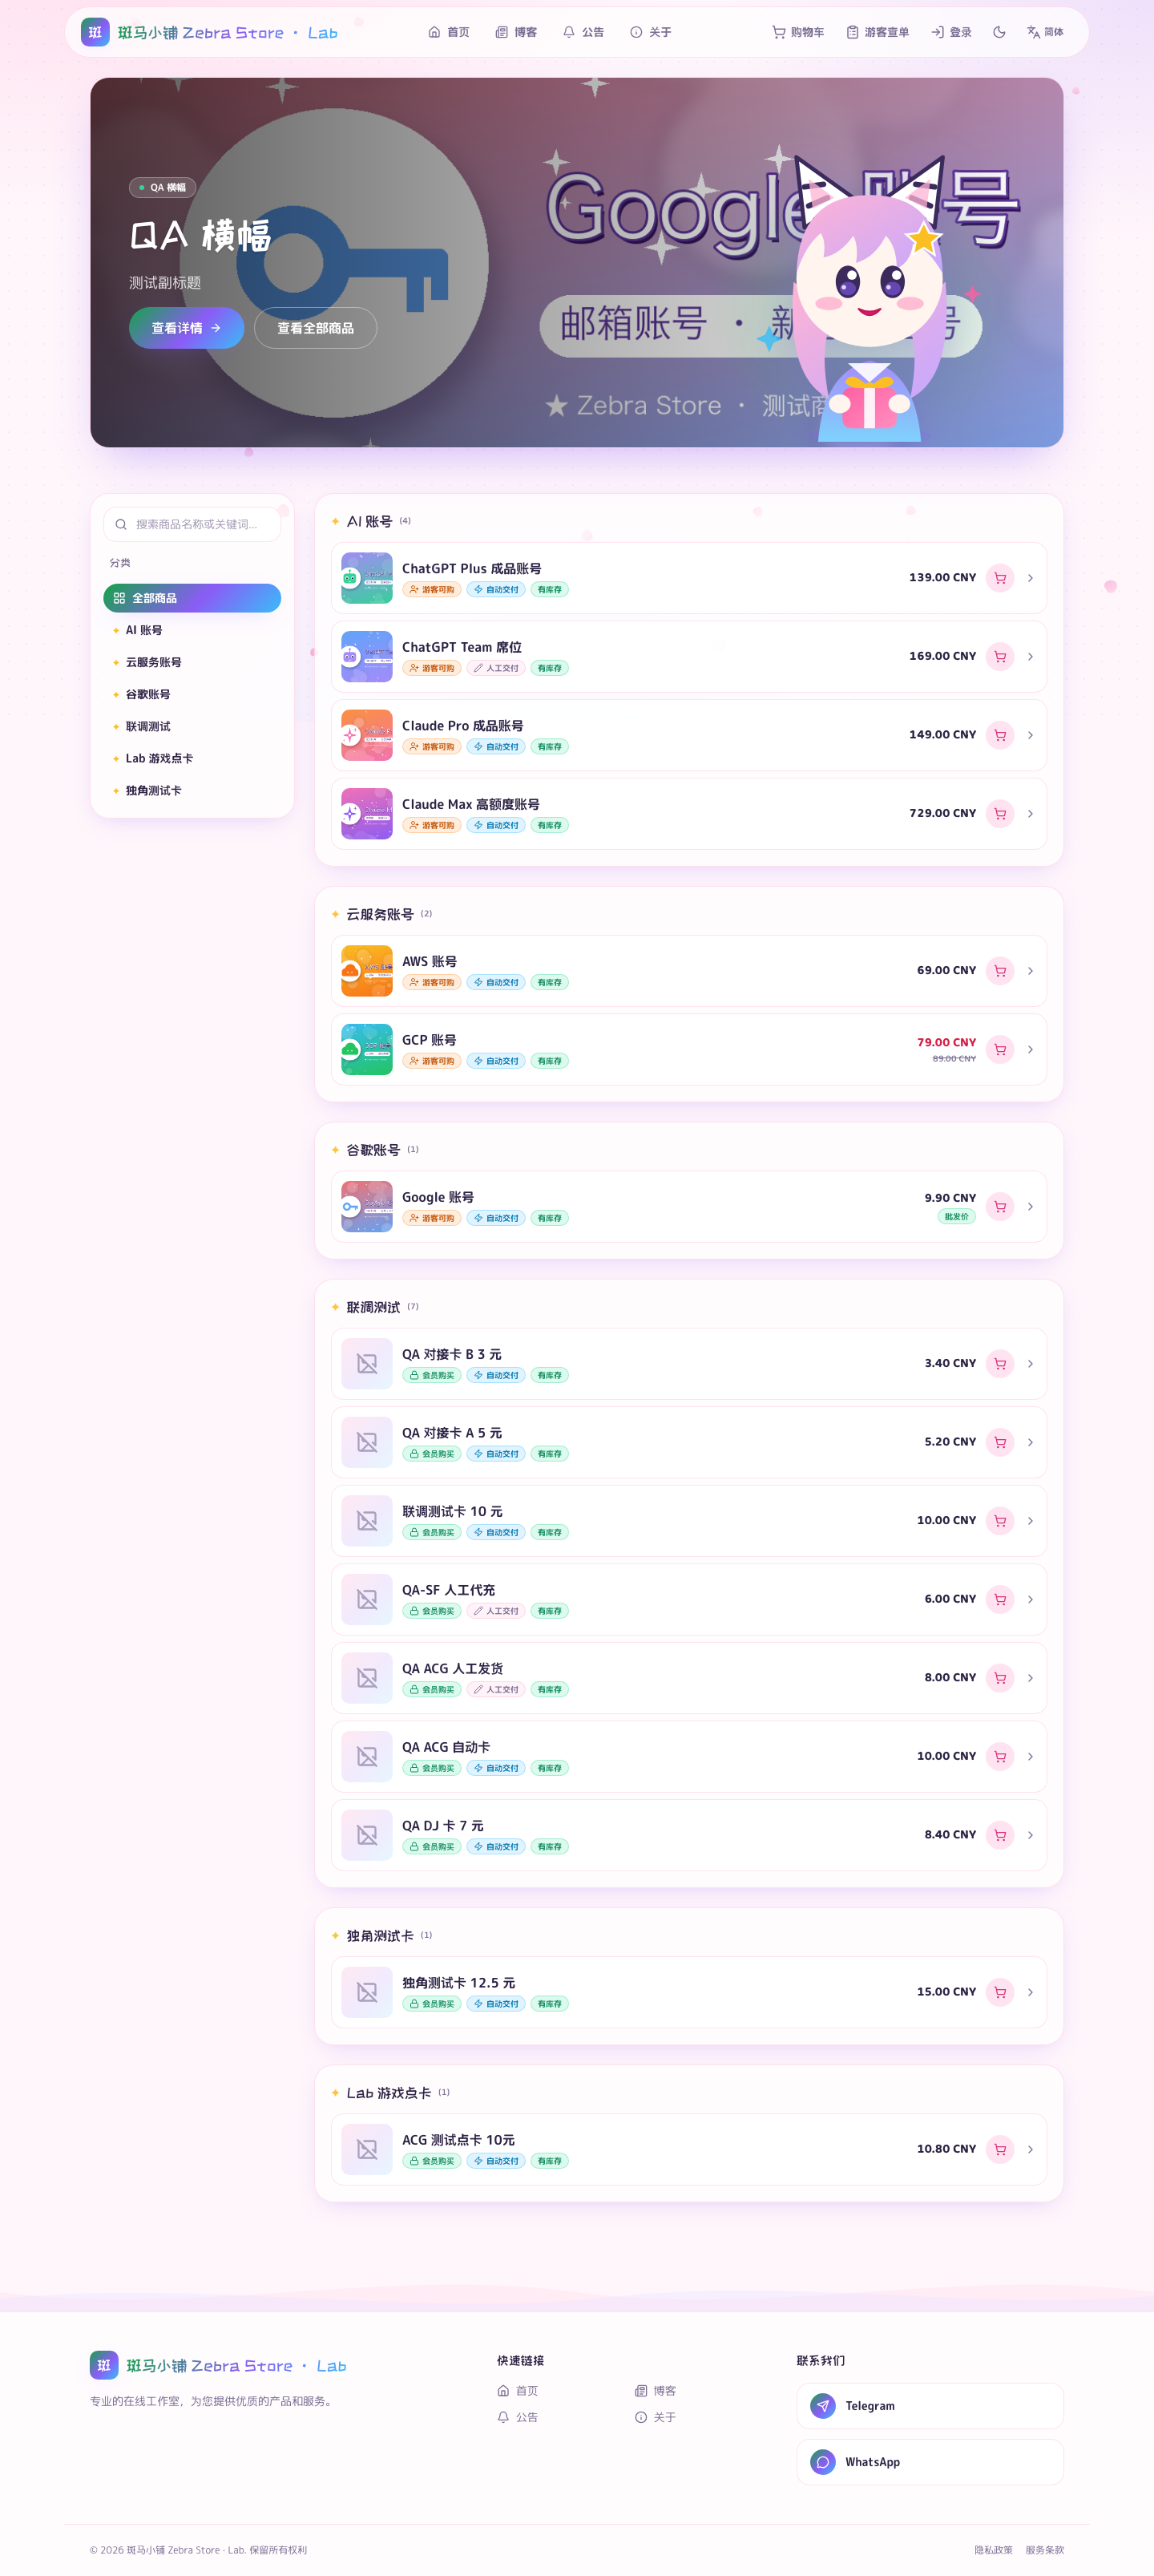Toggle dark mode moon icon
This screenshot has height=2576, width=1154.
[x=999, y=32]
